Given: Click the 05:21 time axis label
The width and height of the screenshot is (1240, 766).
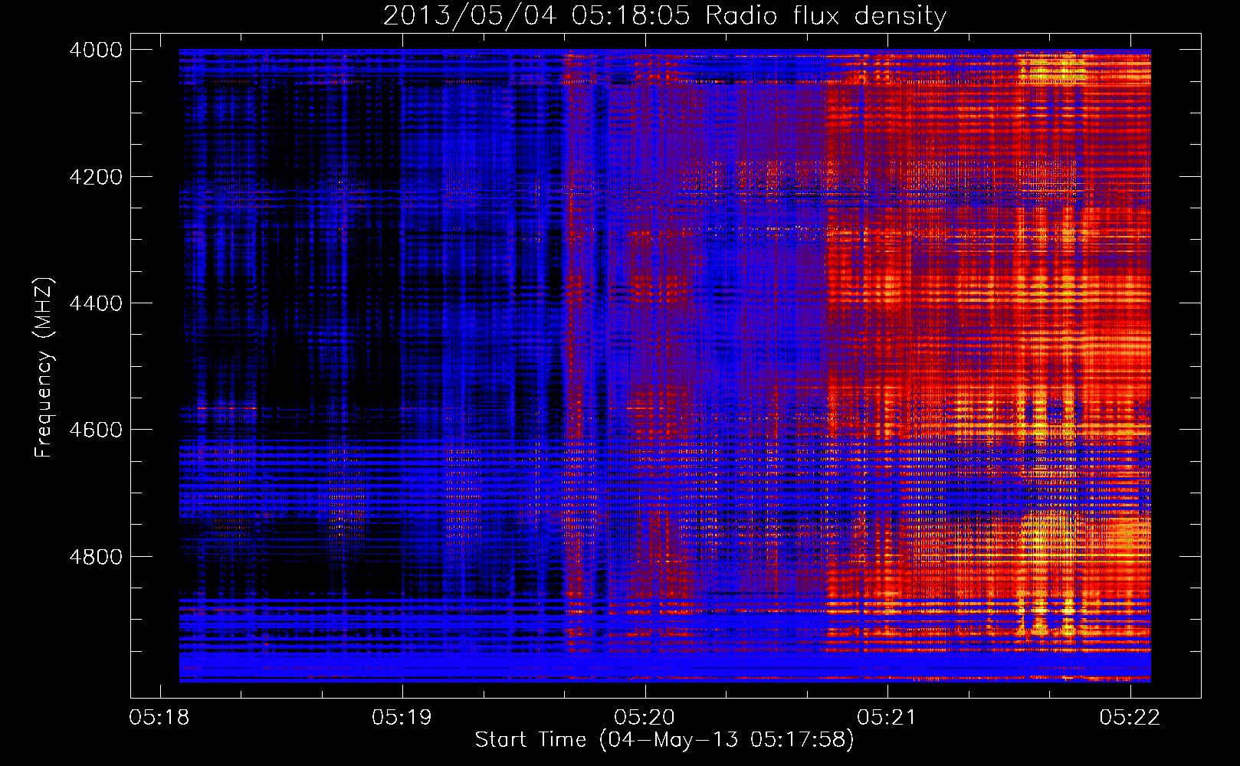Looking at the screenshot, I should click(x=887, y=718).
